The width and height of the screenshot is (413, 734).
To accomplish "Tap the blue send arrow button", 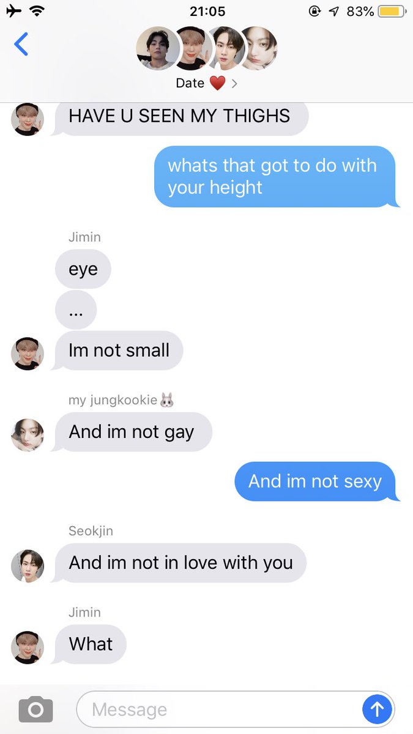I will (377, 710).
